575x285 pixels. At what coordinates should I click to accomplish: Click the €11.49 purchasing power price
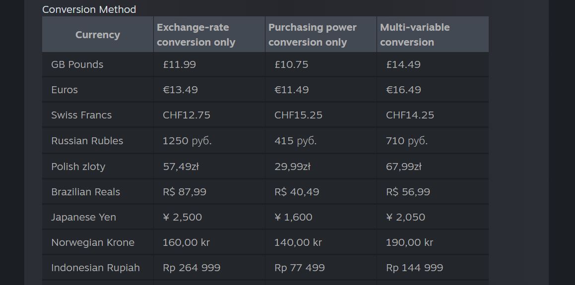click(x=291, y=90)
